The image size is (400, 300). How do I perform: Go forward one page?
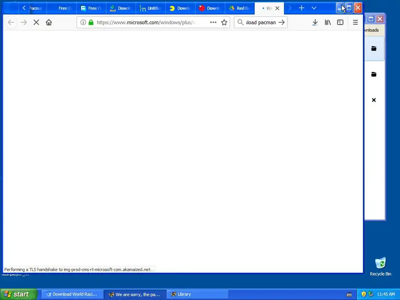[24, 22]
